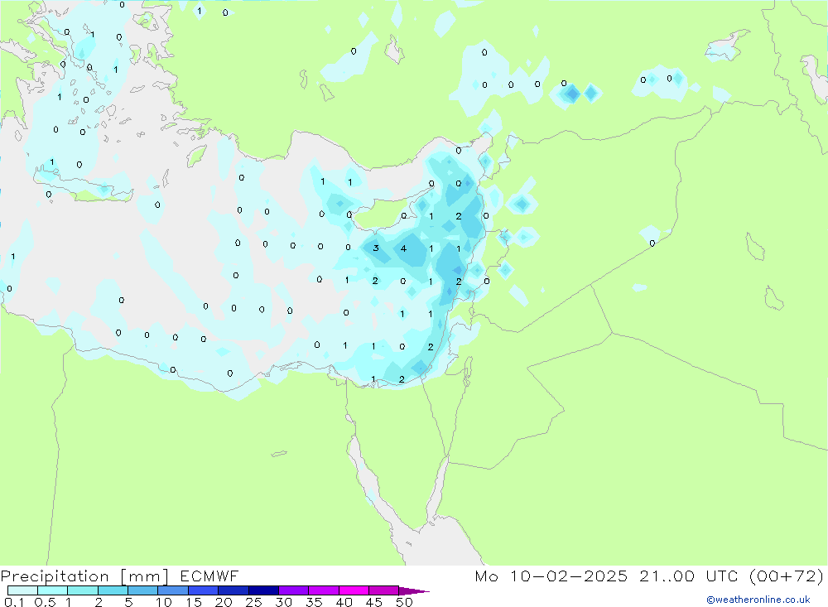Viewport: 828px width, 607px height.
Task: Click the 30–35 mm purple legend swatch
Action: point(294,590)
